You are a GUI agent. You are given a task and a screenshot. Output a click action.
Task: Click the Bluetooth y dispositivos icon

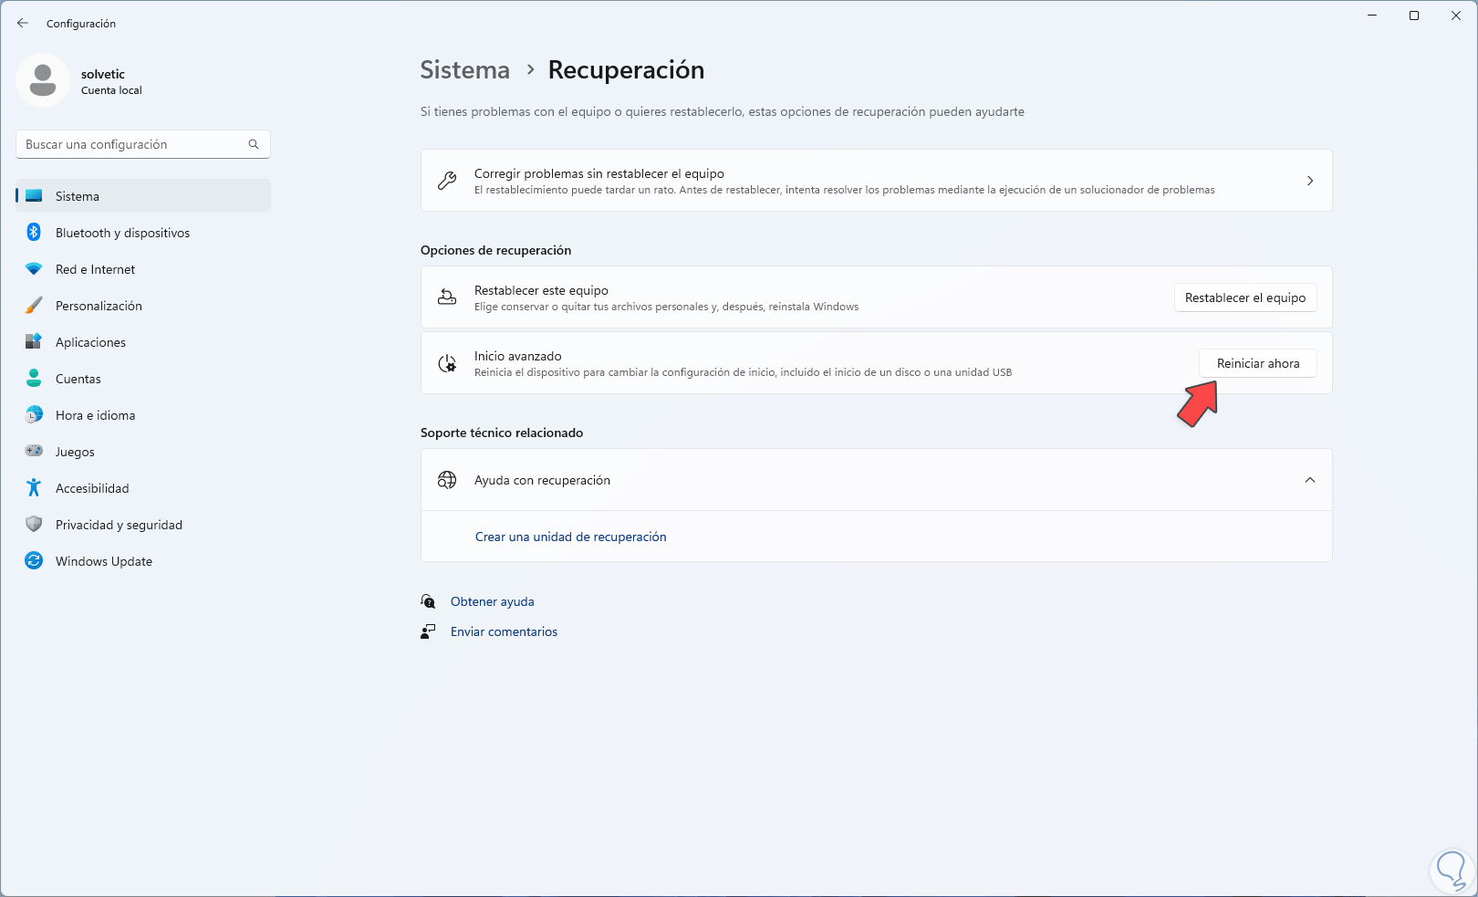click(34, 233)
